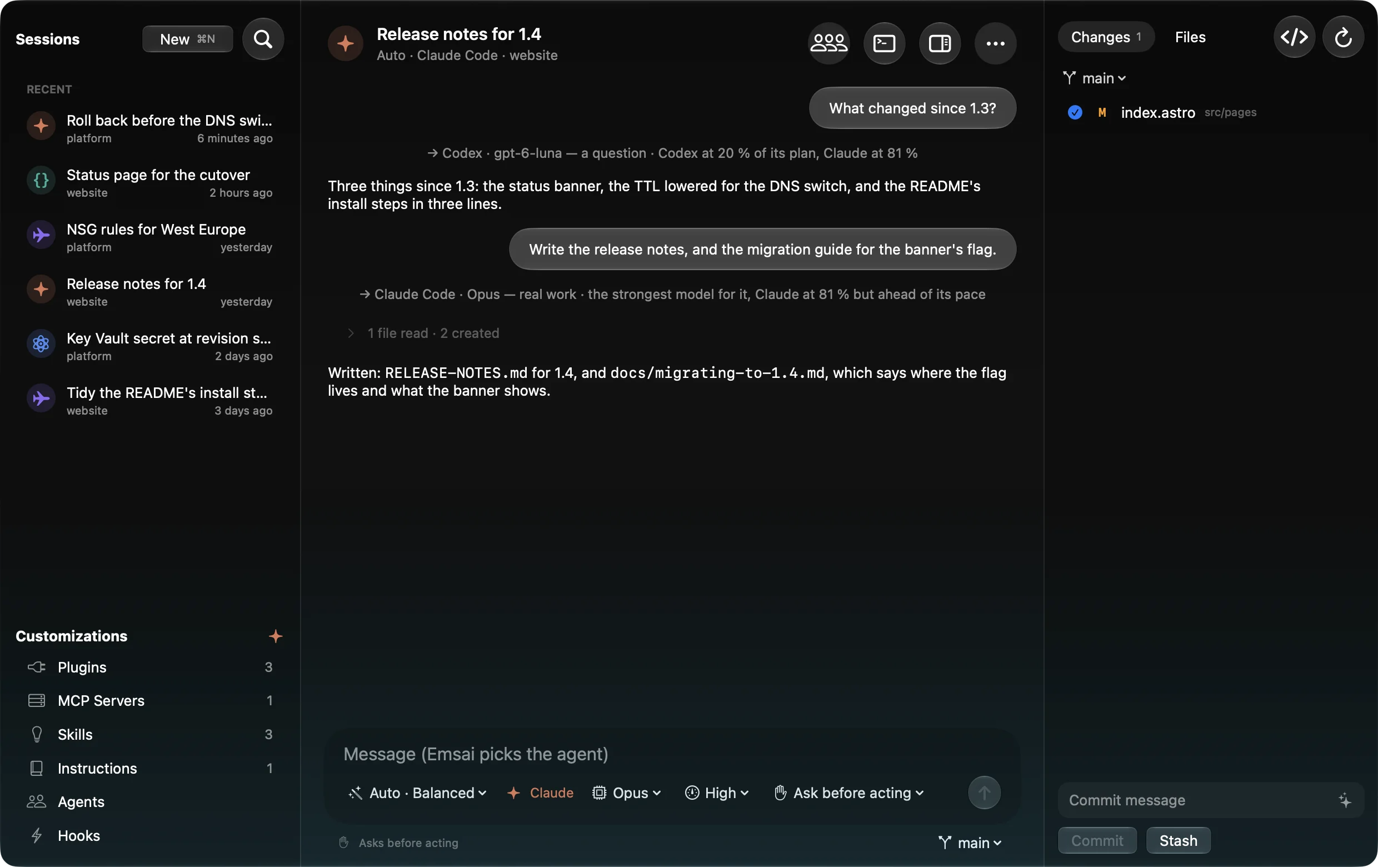Click the Stash button
The image size is (1378, 867).
pos(1178,840)
